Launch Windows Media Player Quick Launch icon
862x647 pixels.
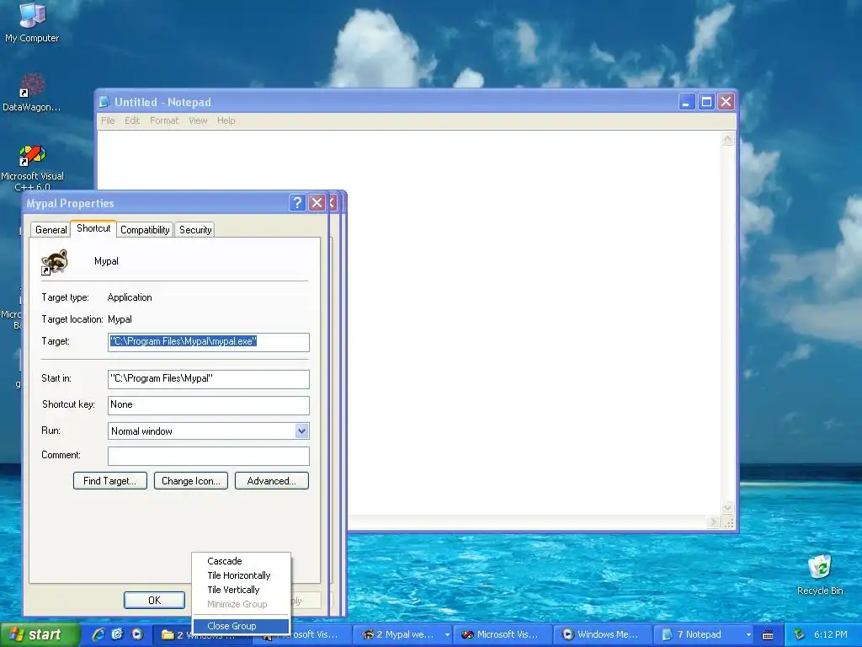click(x=137, y=634)
